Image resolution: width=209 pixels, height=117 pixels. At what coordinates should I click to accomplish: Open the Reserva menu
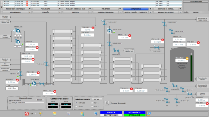[76, 12]
